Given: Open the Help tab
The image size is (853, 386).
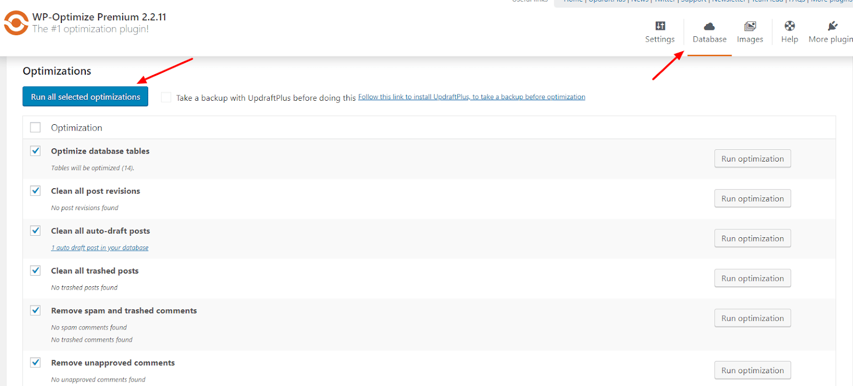Looking at the screenshot, I should (x=789, y=33).
